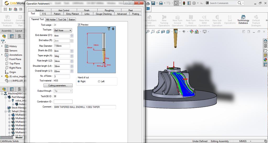Screen dimensions: 268x143
Task: Open the Print button dropdown arrow
Action: [x=165, y=3]
